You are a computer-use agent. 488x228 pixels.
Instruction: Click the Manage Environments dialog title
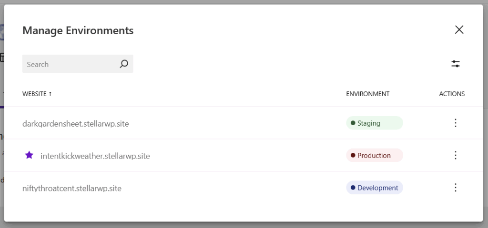pos(78,30)
